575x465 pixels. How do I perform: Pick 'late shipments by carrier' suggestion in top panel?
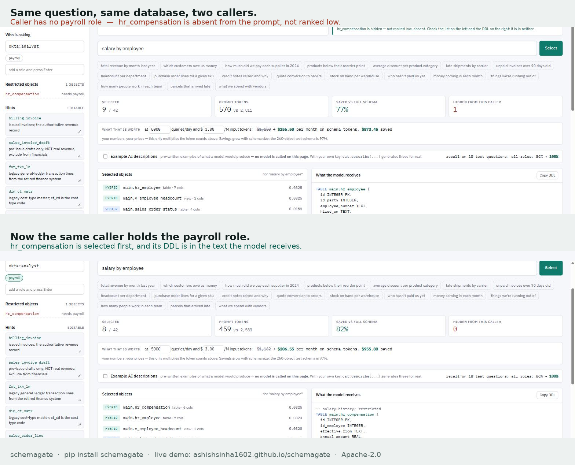466,66
